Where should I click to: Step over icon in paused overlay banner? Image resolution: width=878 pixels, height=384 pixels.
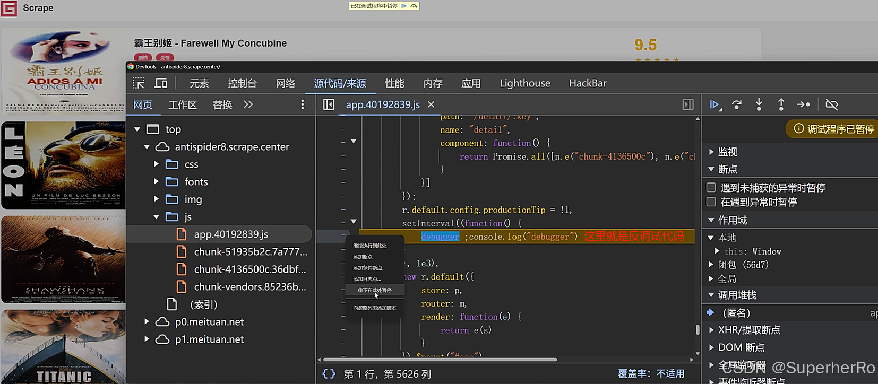point(414,6)
